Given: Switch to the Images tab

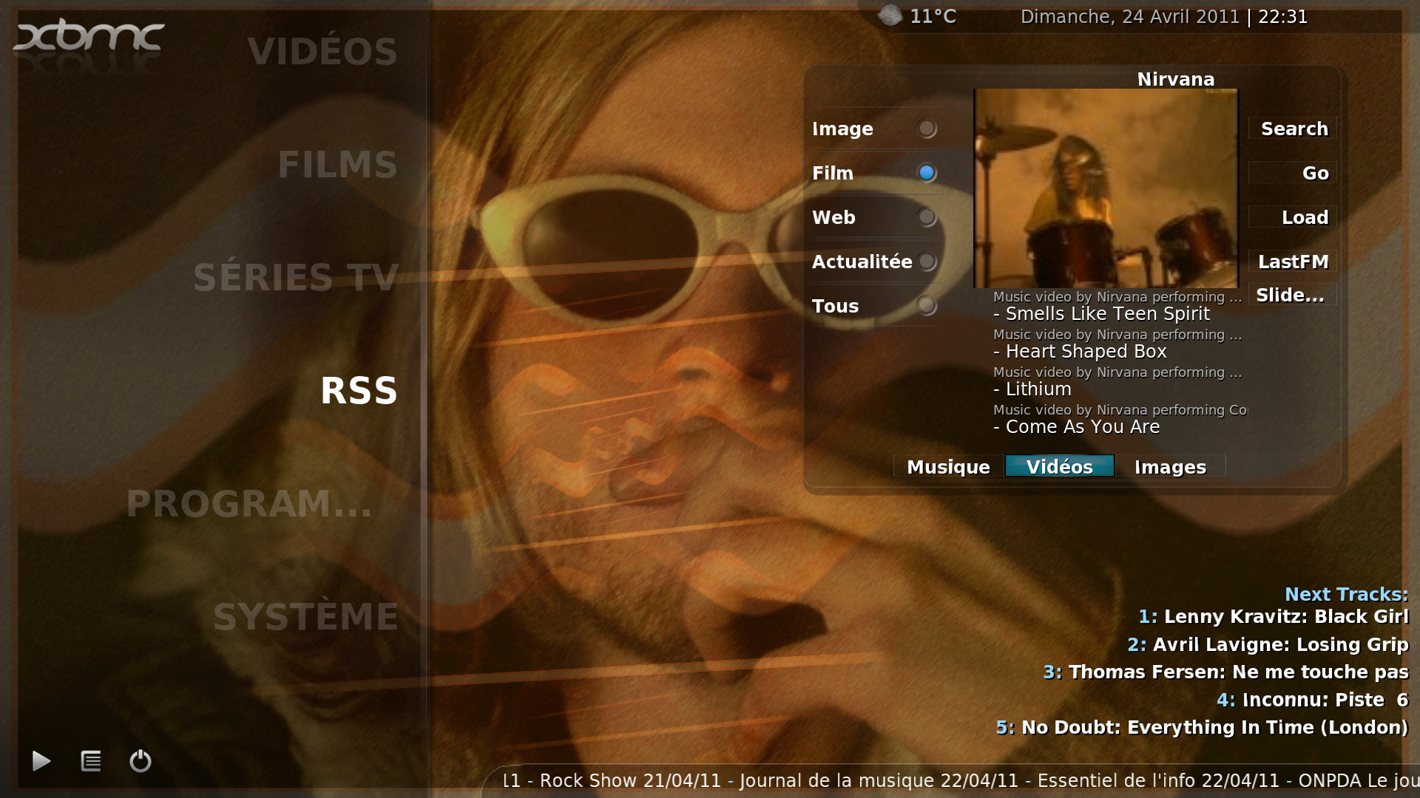Looking at the screenshot, I should click(x=1171, y=466).
